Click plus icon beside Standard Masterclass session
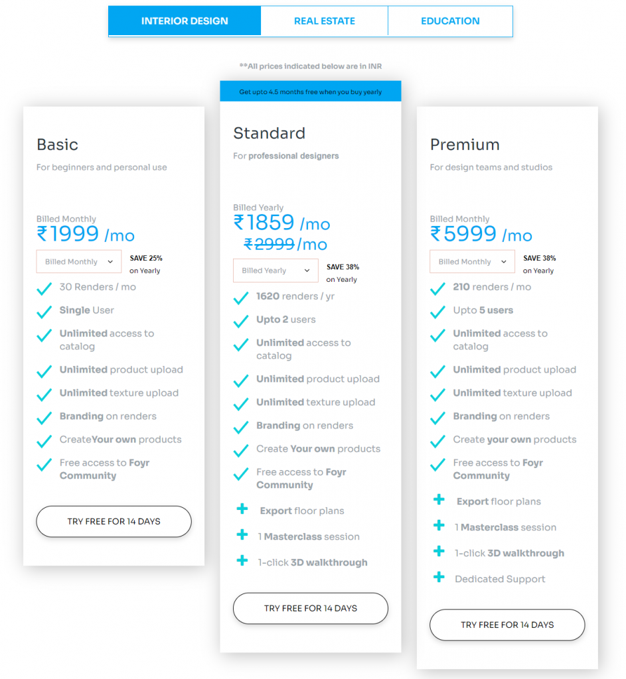Image resolution: width=626 pixels, height=679 pixels. 242,535
